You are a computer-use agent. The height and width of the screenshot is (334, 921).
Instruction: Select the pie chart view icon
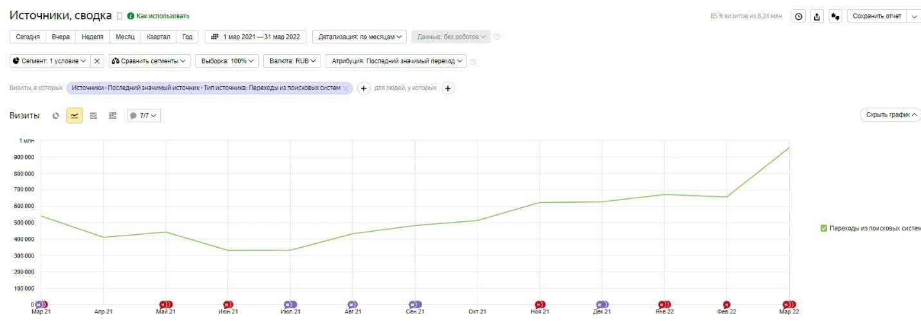(56, 116)
